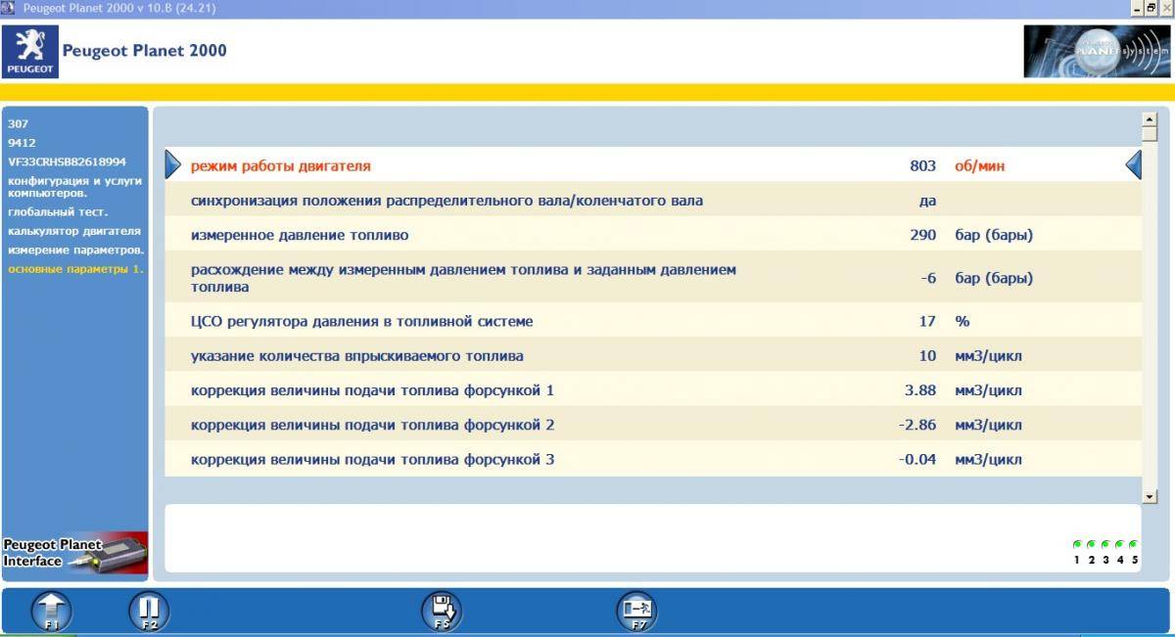The image size is (1175, 637).
Task: Click the F5 save-to-disk icon
Action: coord(442,611)
